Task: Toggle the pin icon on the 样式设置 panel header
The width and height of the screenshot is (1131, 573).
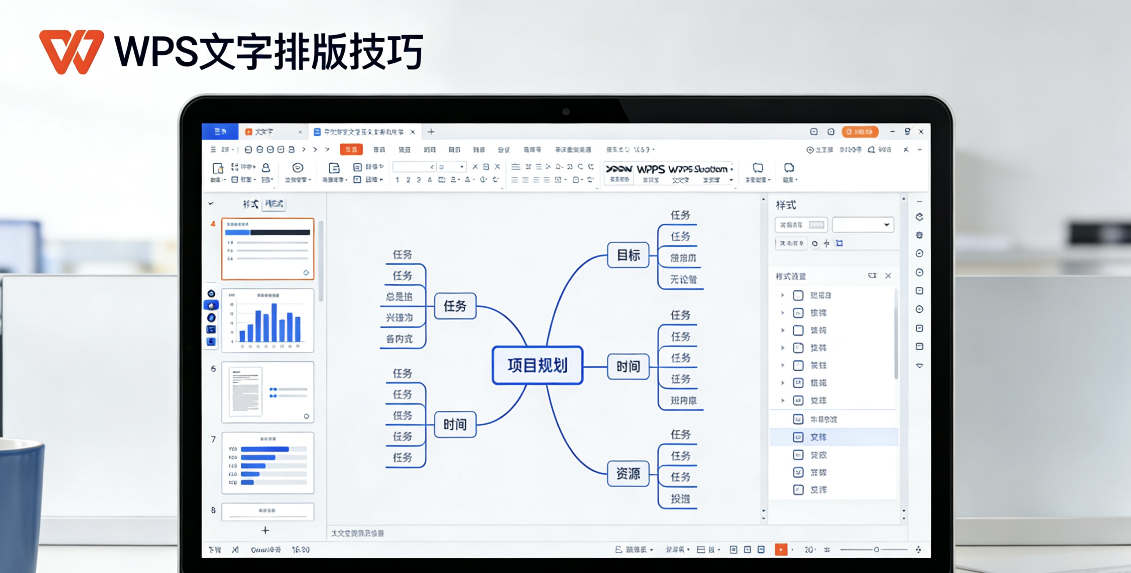Action: point(873,276)
